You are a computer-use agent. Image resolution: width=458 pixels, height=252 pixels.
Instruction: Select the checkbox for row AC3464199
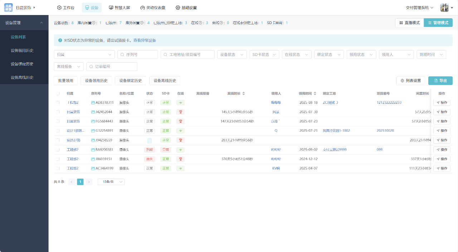pos(58,168)
